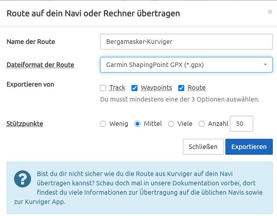Viewport: 277px width, 216px height.
Task: Uncheck the Route export checkbox
Action: point(181,88)
